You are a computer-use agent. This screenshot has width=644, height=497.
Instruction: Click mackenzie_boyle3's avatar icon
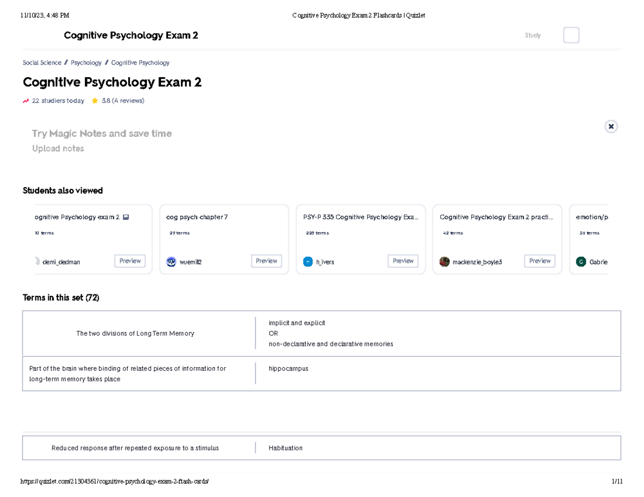pyautogui.click(x=444, y=262)
